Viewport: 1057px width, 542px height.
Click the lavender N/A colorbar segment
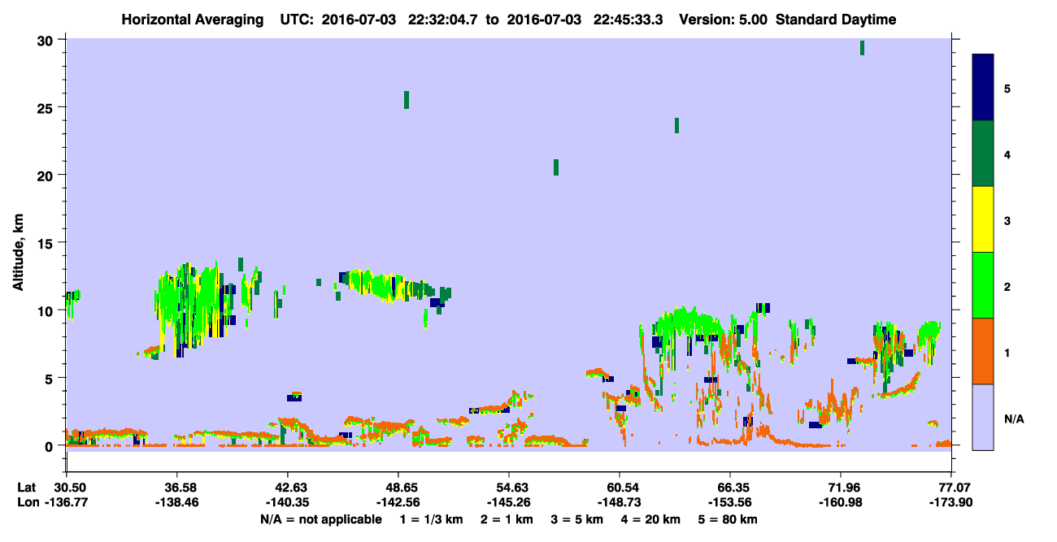point(983,417)
